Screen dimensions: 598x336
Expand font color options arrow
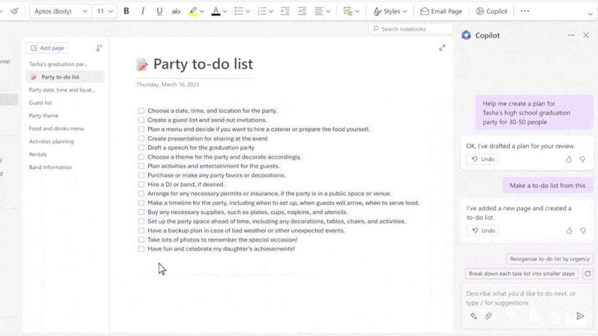[x=225, y=11]
